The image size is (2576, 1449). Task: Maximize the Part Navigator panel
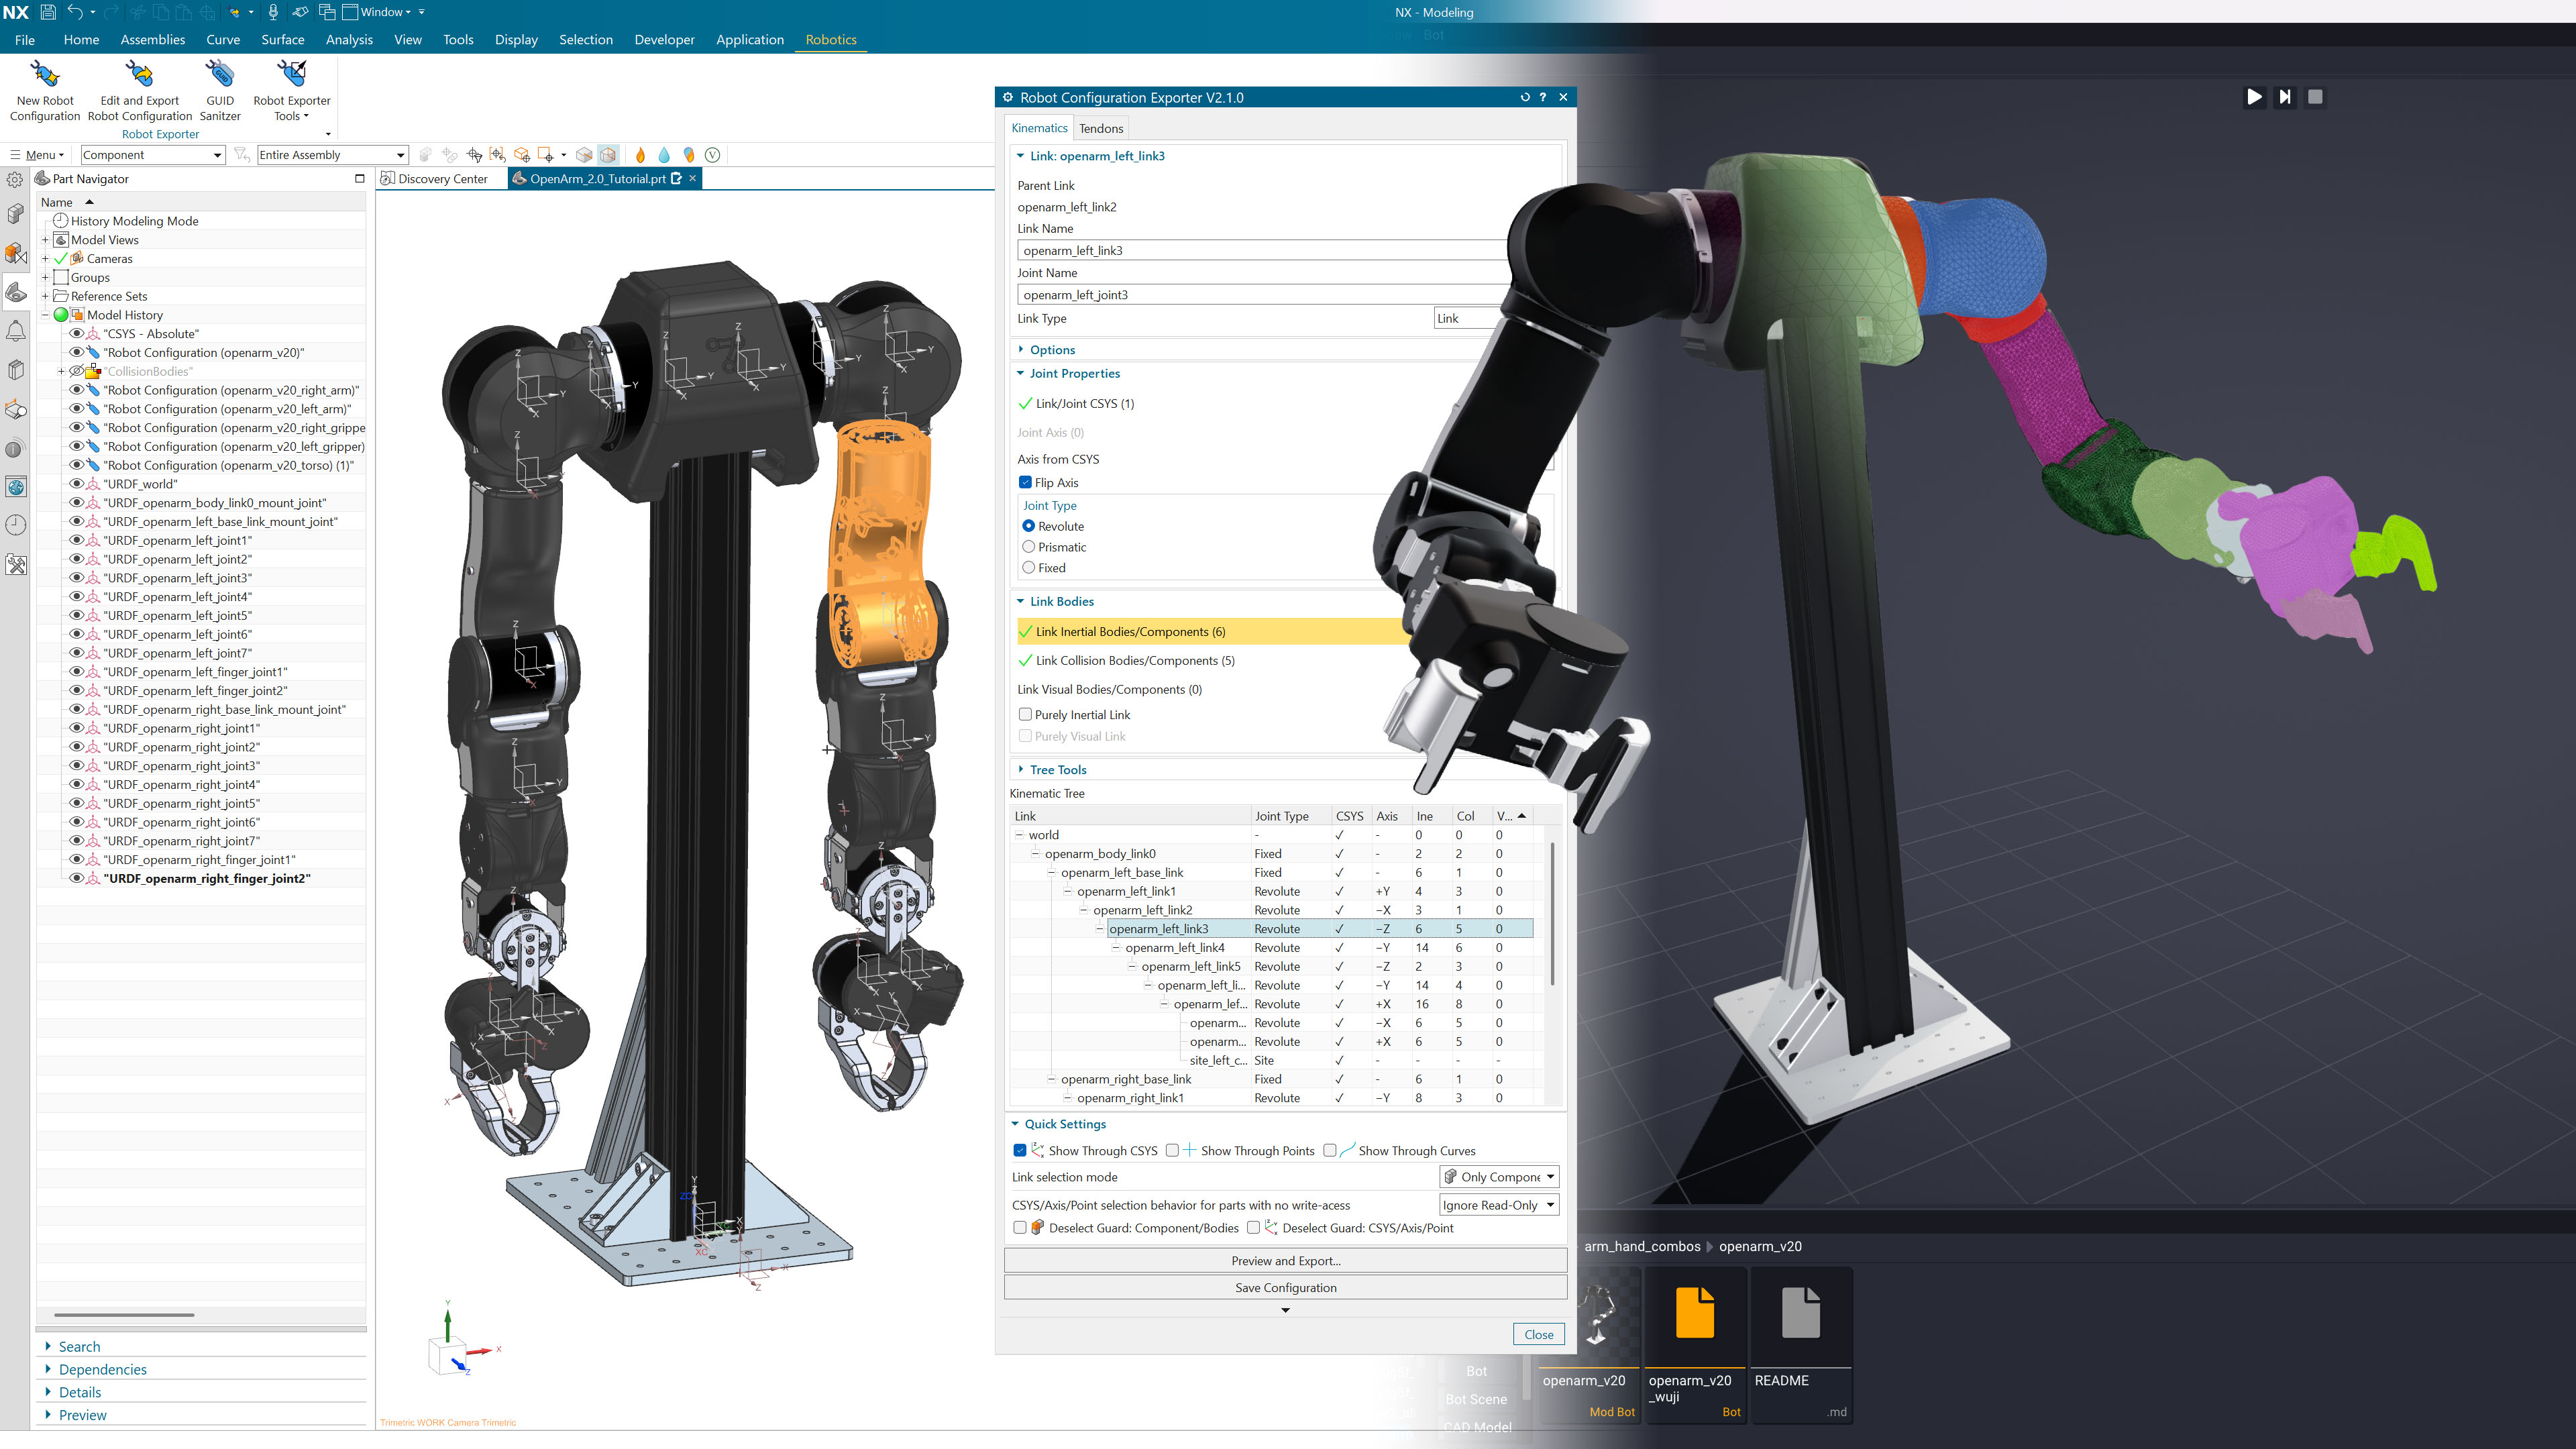360,179
